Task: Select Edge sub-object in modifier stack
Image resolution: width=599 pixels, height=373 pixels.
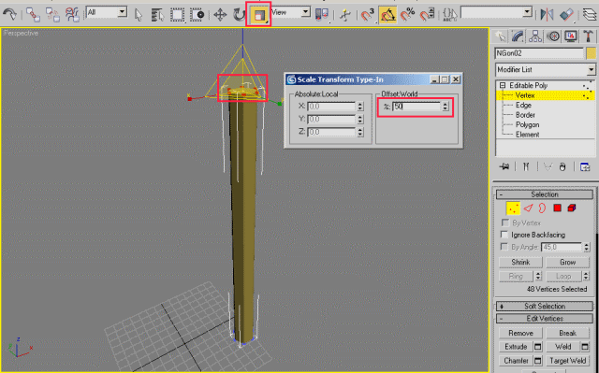Action: (x=523, y=105)
